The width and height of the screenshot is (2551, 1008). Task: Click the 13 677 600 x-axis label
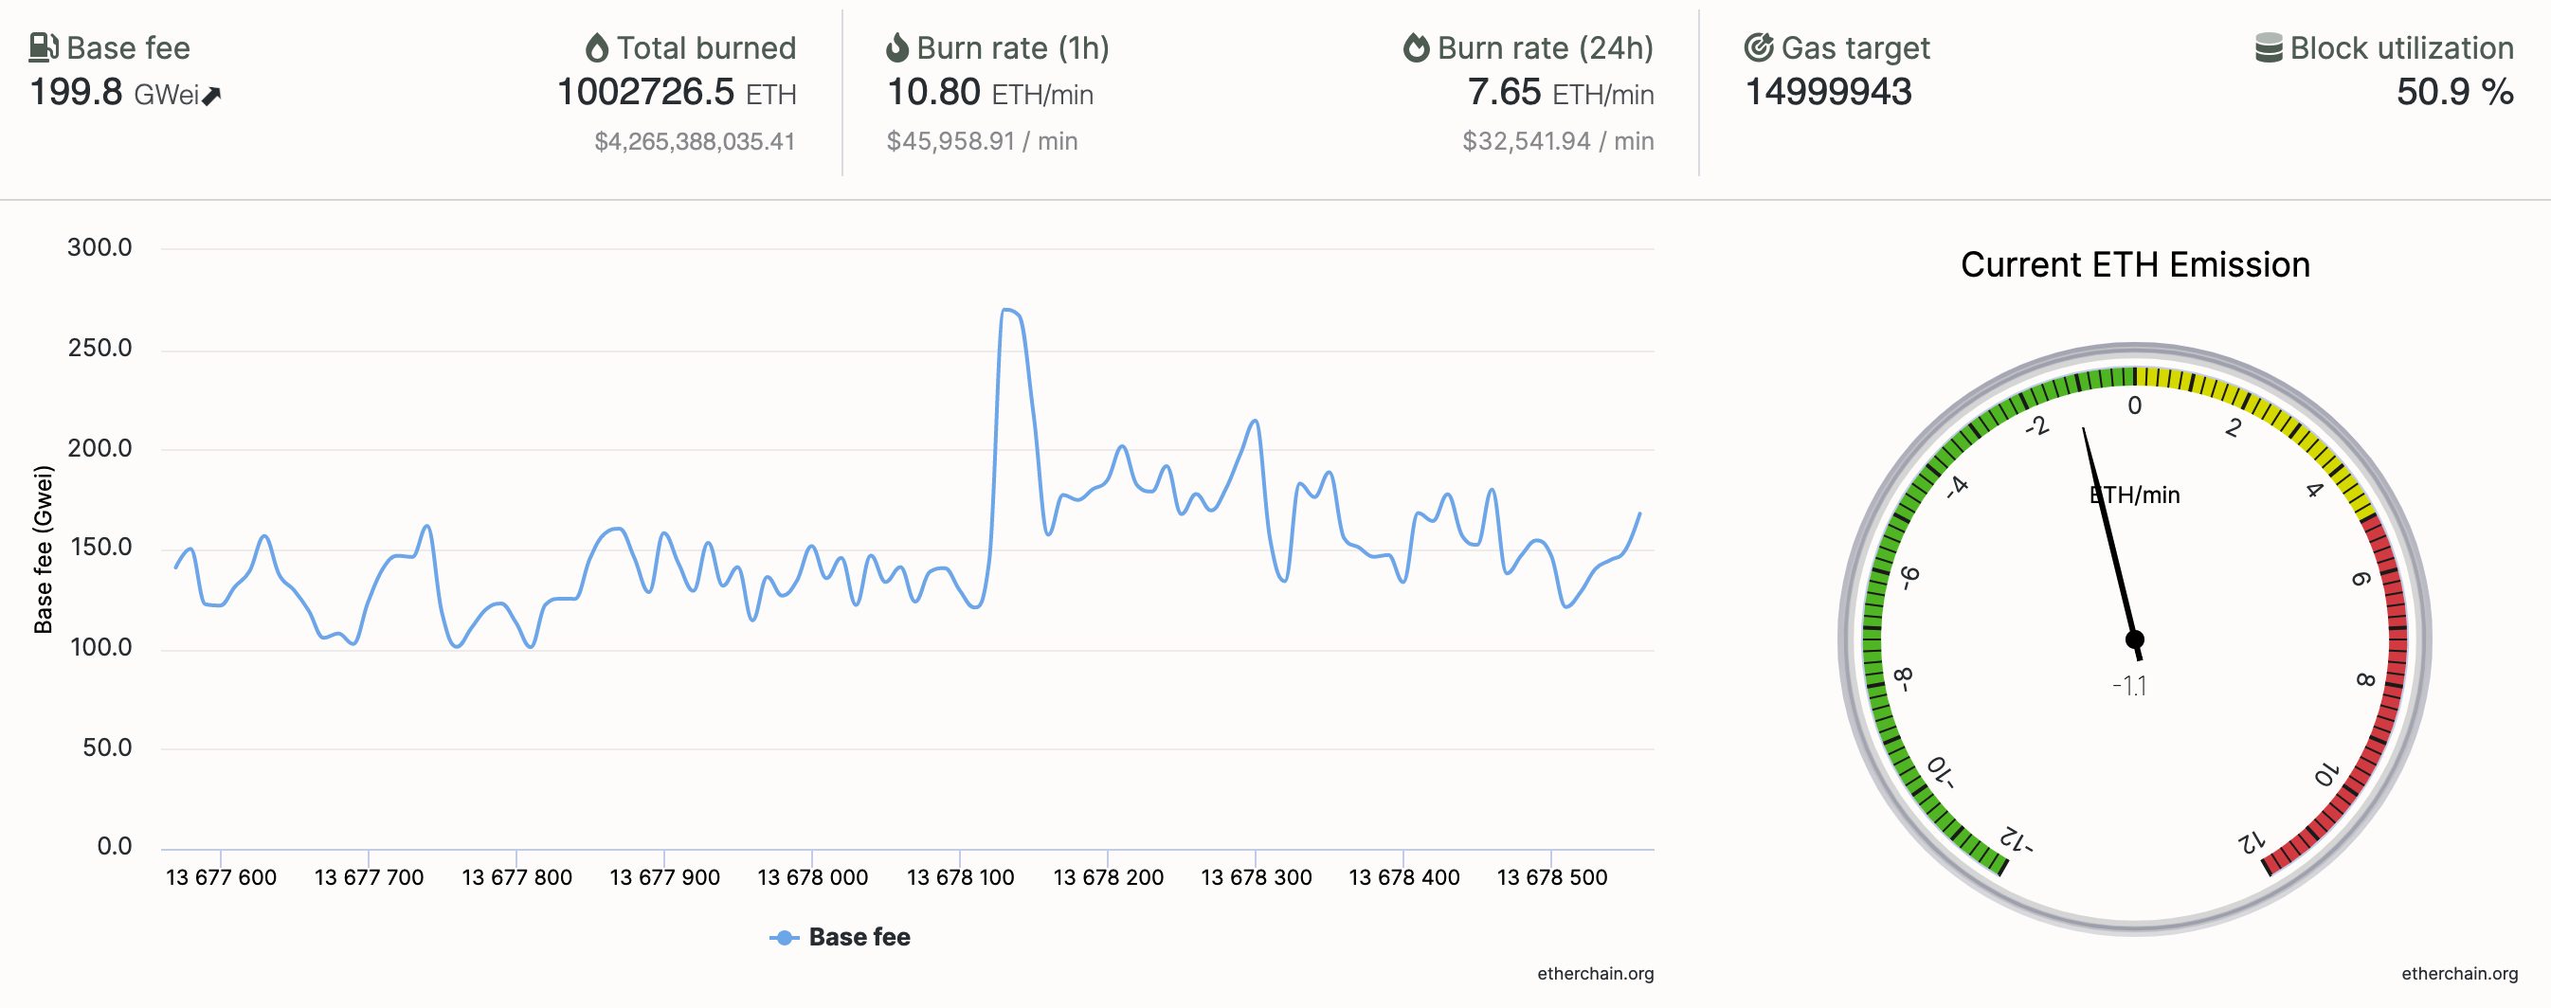(221, 877)
